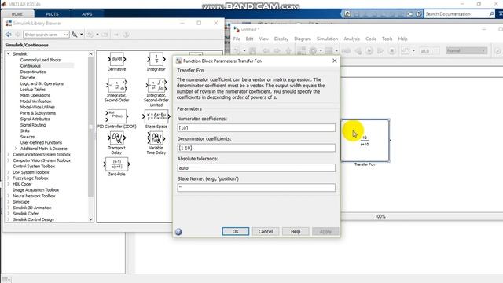The image size is (503, 283).
Task: Click the Up to Parent arrow icon
Action: click(x=288, y=50)
